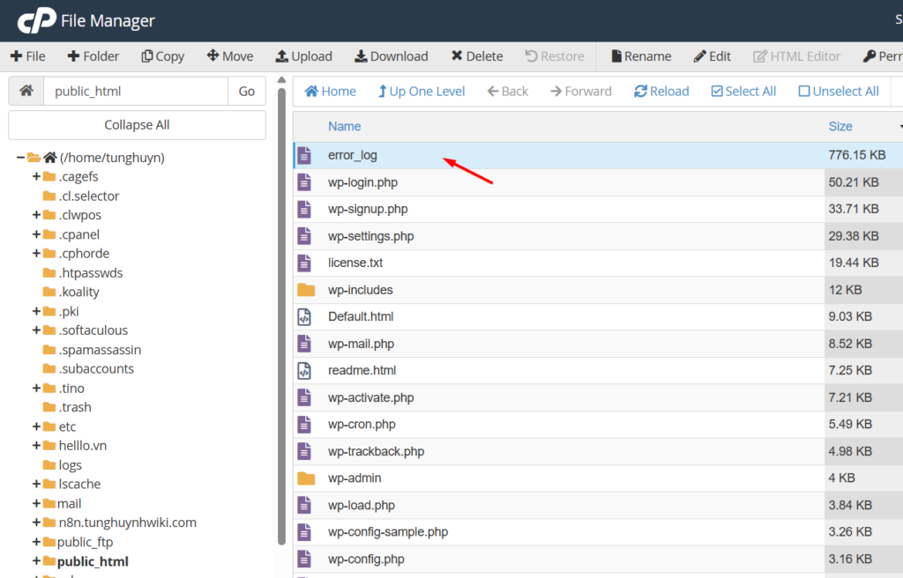Expand the .tino folder in the tree
The height and width of the screenshot is (578, 903).
click(x=36, y=388)
